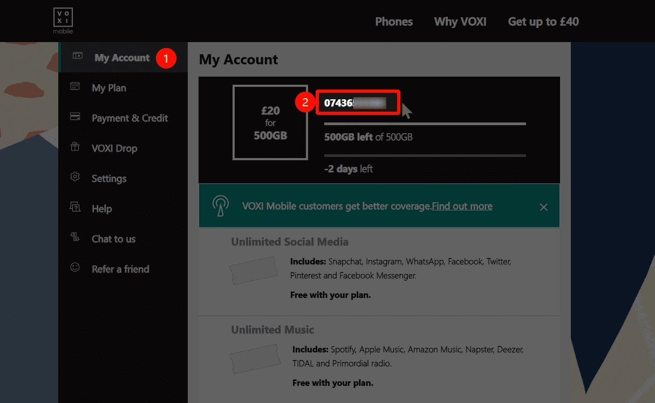Click the Help question mark icon

75,207
